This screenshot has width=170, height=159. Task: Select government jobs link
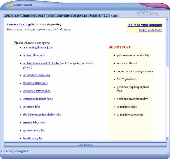34,131
